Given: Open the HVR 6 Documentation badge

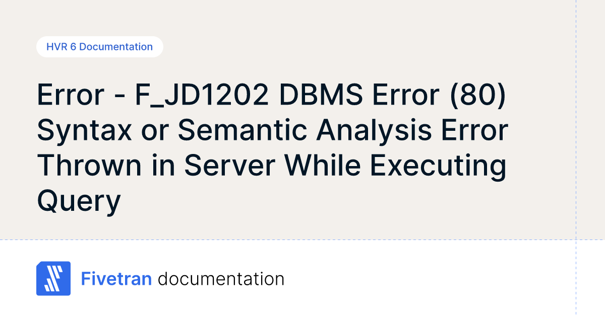Looking at the screenshot, I should (x=99, y=47).
